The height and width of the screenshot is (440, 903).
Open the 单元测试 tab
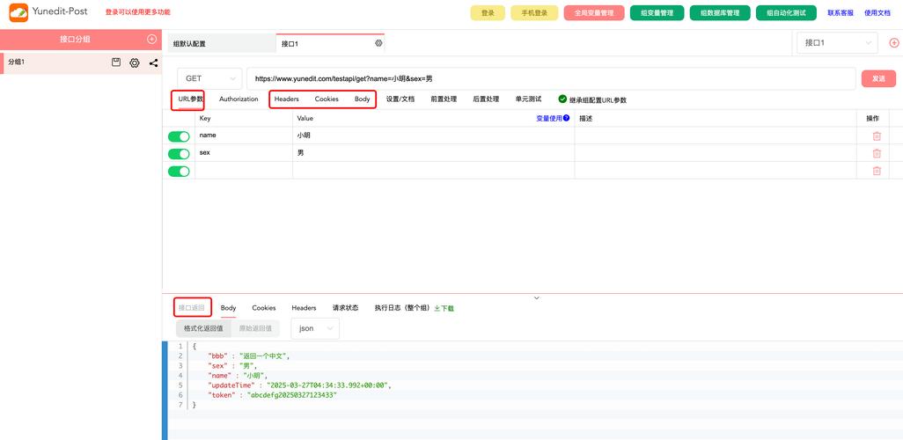528,99
